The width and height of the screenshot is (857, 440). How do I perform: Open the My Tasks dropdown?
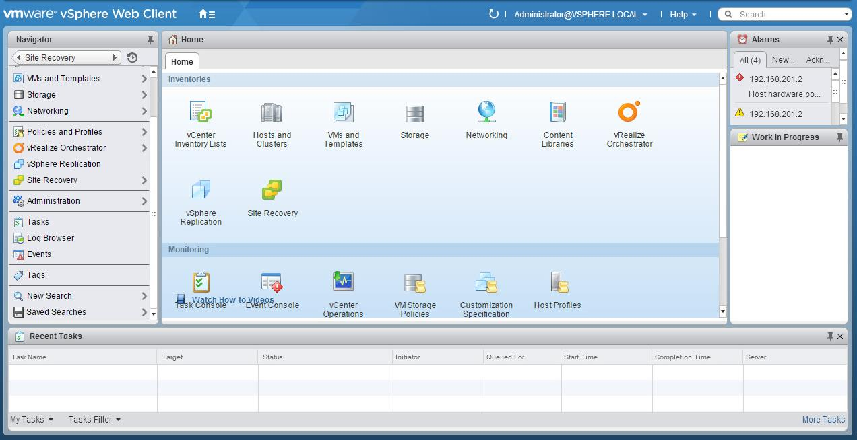point(32,420)
